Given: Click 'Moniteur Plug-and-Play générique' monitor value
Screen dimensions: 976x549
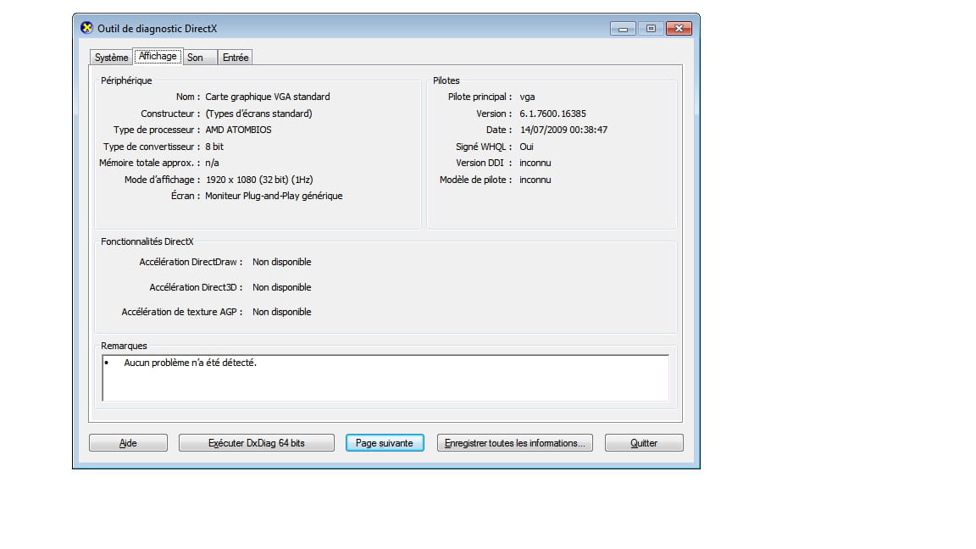Looking at the screenshot, I should click(274, 196).
